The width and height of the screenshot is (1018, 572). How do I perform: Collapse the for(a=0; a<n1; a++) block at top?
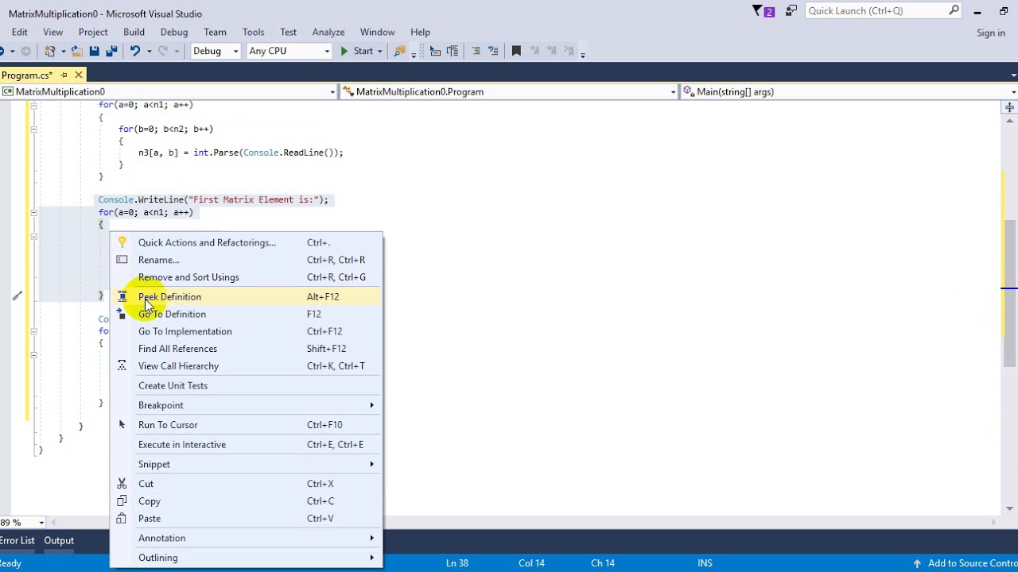click(33, 105)
